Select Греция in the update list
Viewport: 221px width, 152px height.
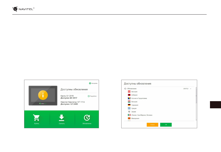pyautogui.click(x=134, y=108)
